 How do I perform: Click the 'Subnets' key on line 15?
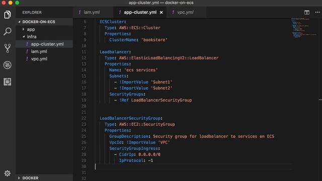pyautogui.click(x=118, y=76)
